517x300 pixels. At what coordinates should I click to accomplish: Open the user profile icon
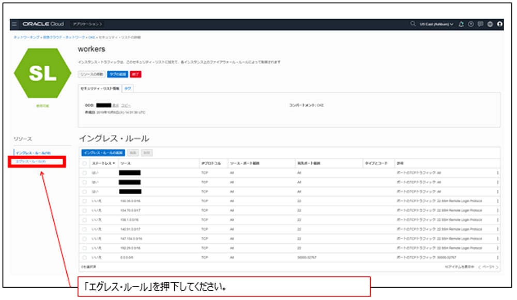click(499, 23)
